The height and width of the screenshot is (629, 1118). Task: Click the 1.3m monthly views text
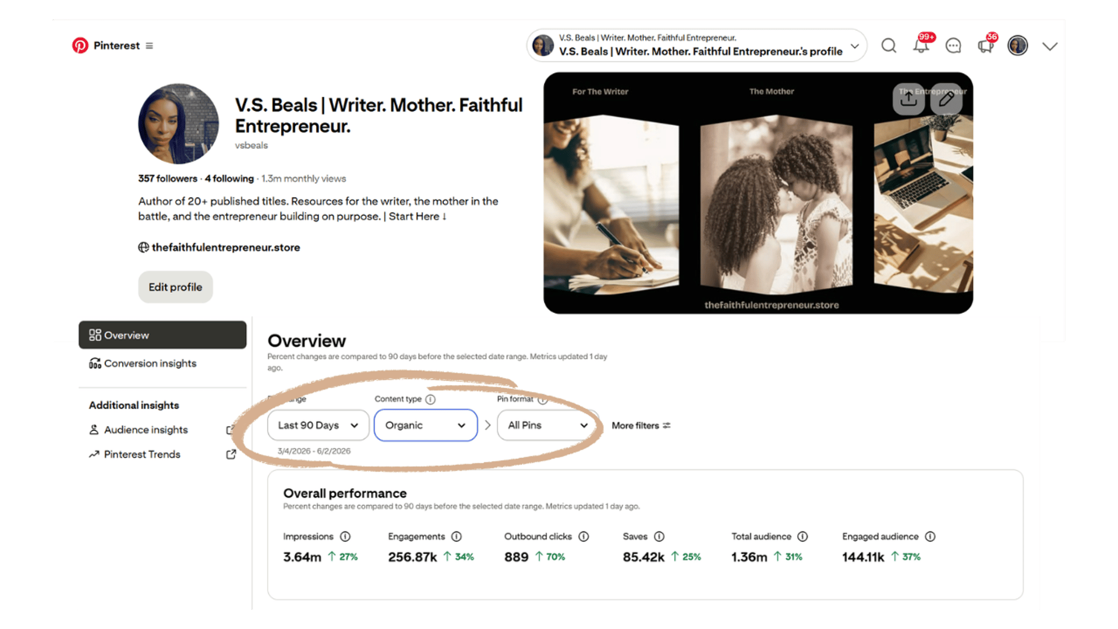(304, 179)
